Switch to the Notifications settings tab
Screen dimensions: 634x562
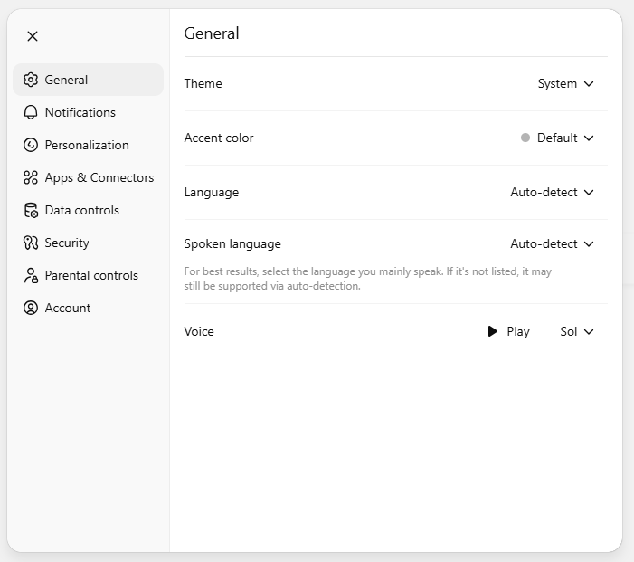click(80, 112)
